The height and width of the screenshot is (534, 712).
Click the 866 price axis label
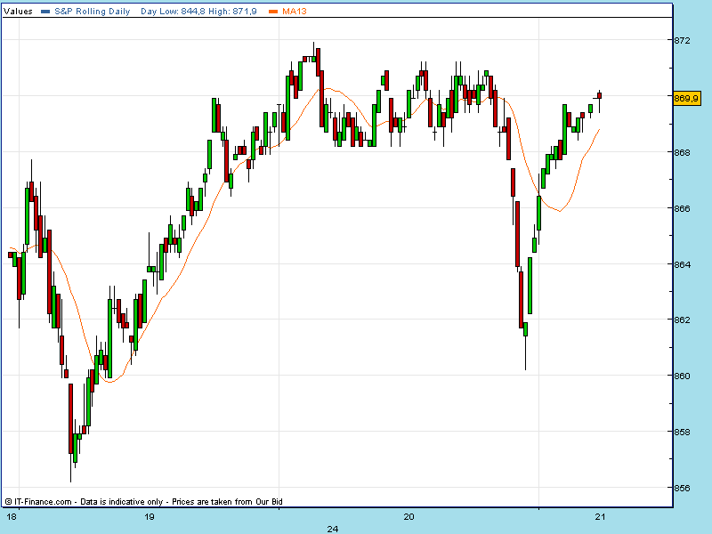click(682, 208)
